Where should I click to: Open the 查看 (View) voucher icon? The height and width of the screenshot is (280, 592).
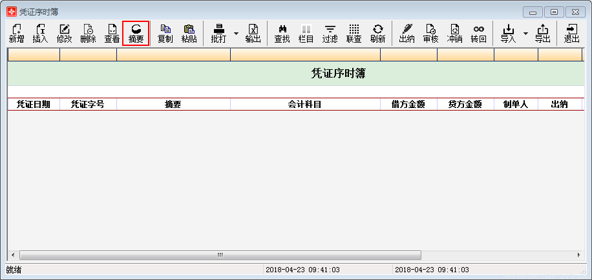pyautogui.click(x=112, y=33)
